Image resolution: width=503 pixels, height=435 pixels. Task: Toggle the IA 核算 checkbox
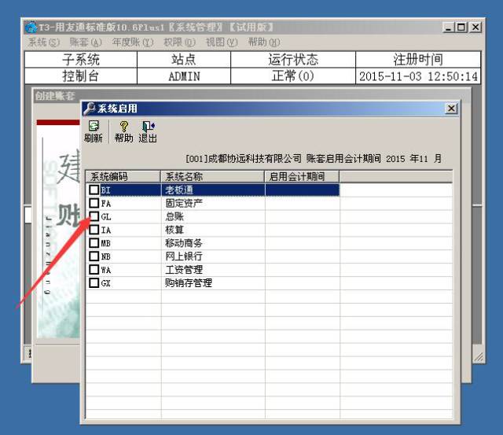(x=94, y=230)
